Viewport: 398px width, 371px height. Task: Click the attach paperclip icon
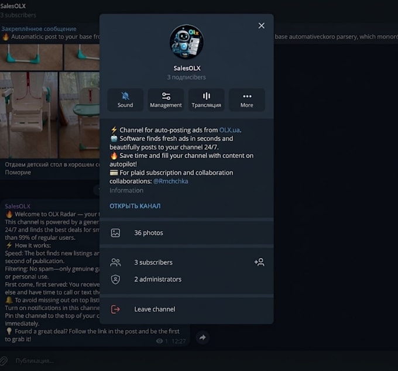coord(4,360)
